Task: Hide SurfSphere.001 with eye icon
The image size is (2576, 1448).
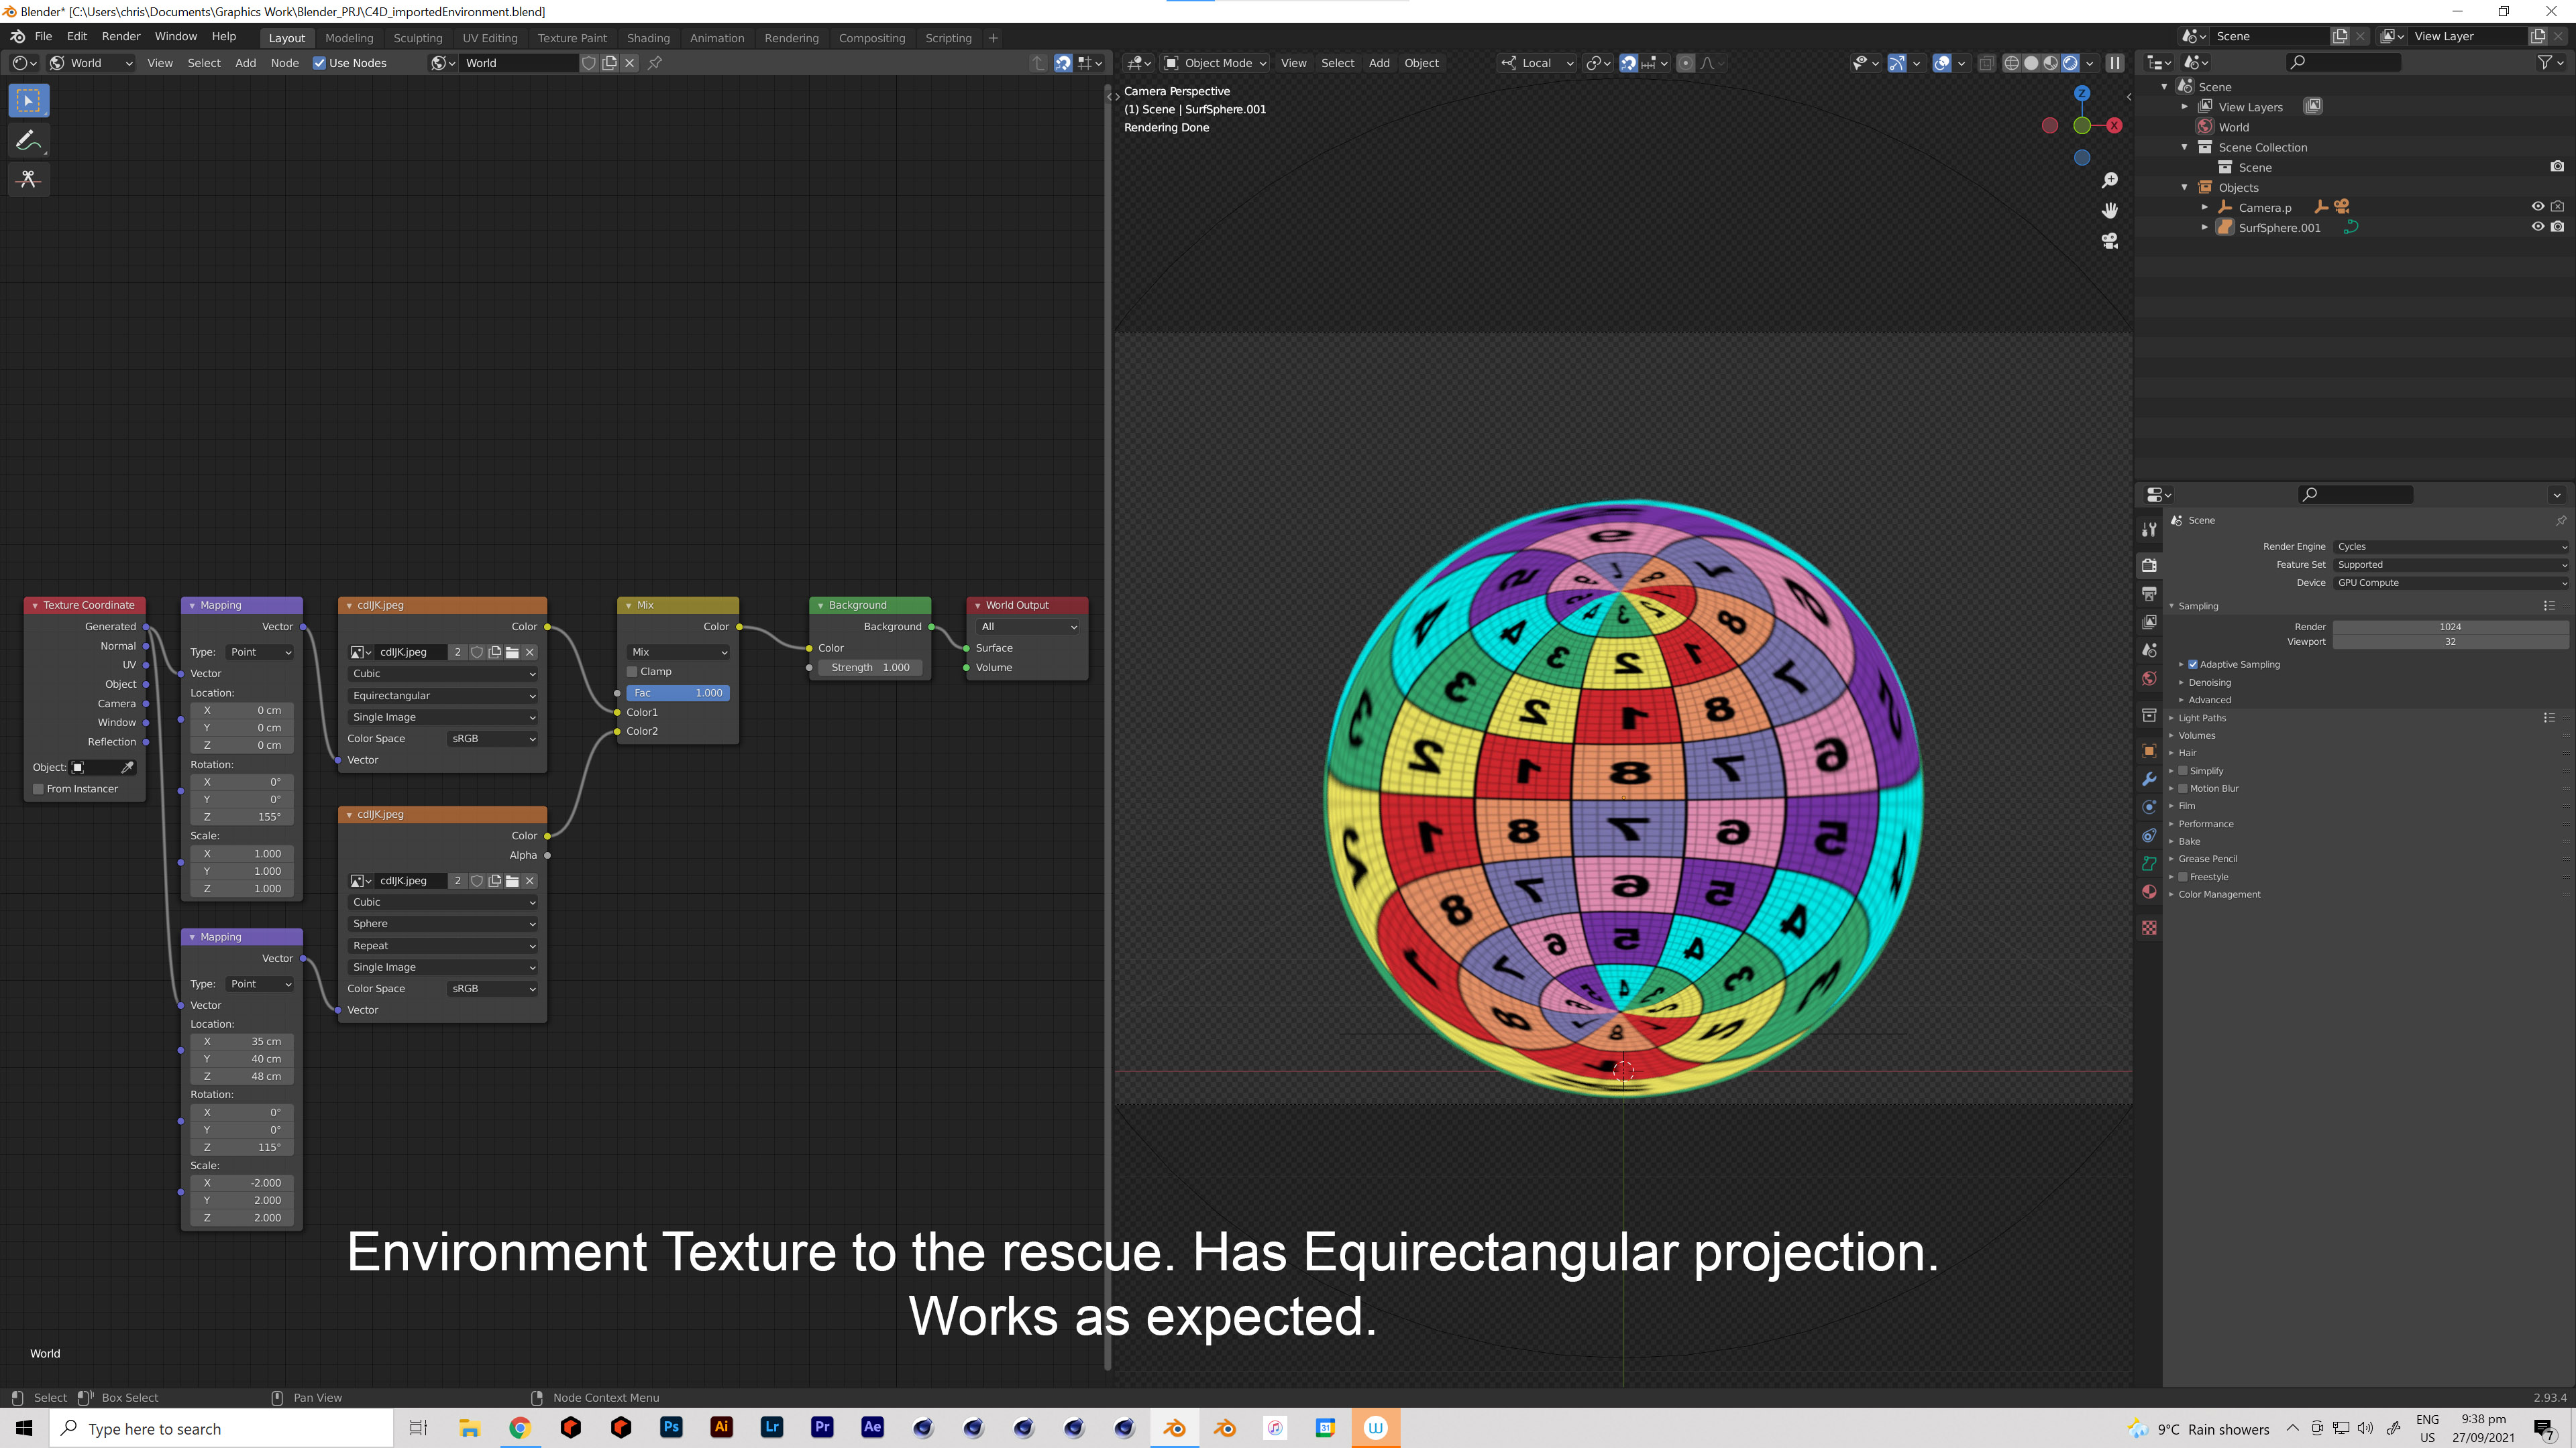Action: 2538,227
